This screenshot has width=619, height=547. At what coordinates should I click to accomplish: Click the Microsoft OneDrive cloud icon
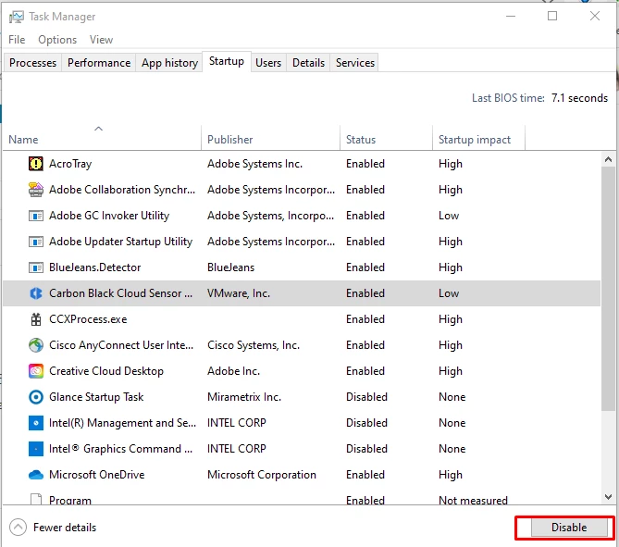pyautogui.click(x=35, y=475)
